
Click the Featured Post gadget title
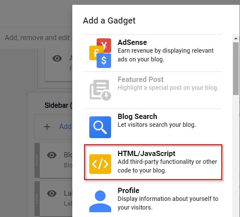coord(141,79)
